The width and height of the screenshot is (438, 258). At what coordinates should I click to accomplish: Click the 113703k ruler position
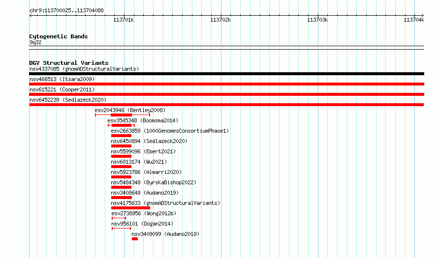point(317,20)
